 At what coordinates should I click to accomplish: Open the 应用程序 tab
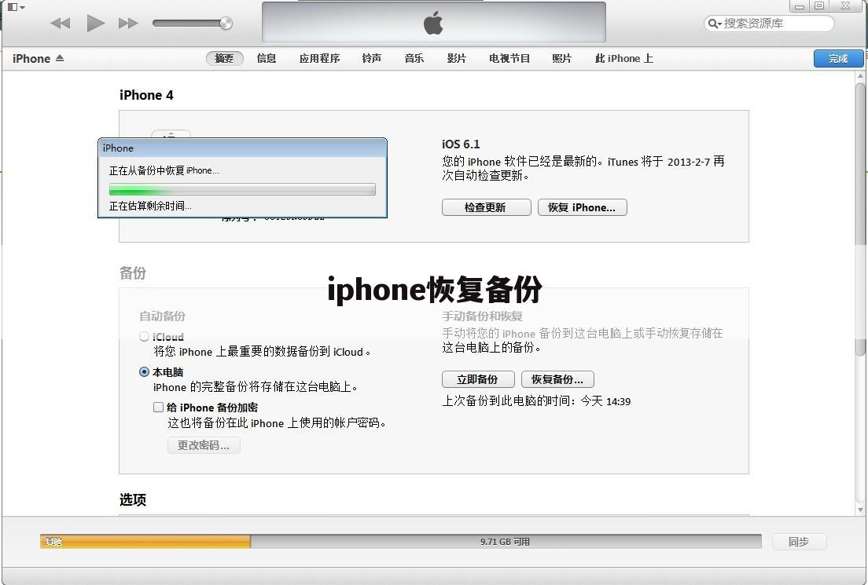pos(319,59)
